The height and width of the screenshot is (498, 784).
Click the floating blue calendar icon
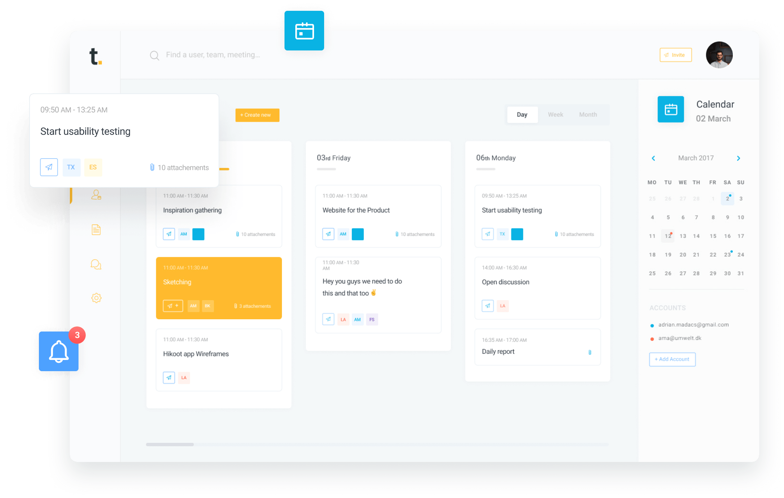[304, 31]
